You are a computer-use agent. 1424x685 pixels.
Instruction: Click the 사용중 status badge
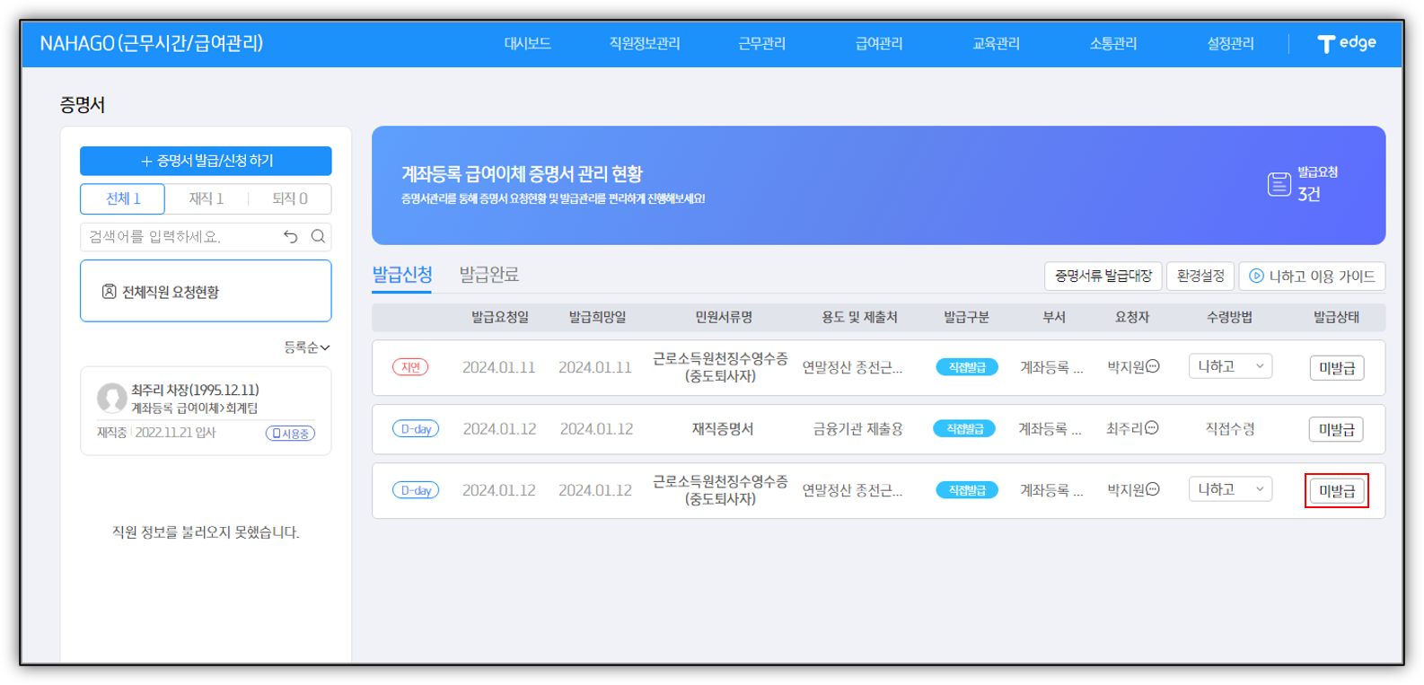(290, 434)
